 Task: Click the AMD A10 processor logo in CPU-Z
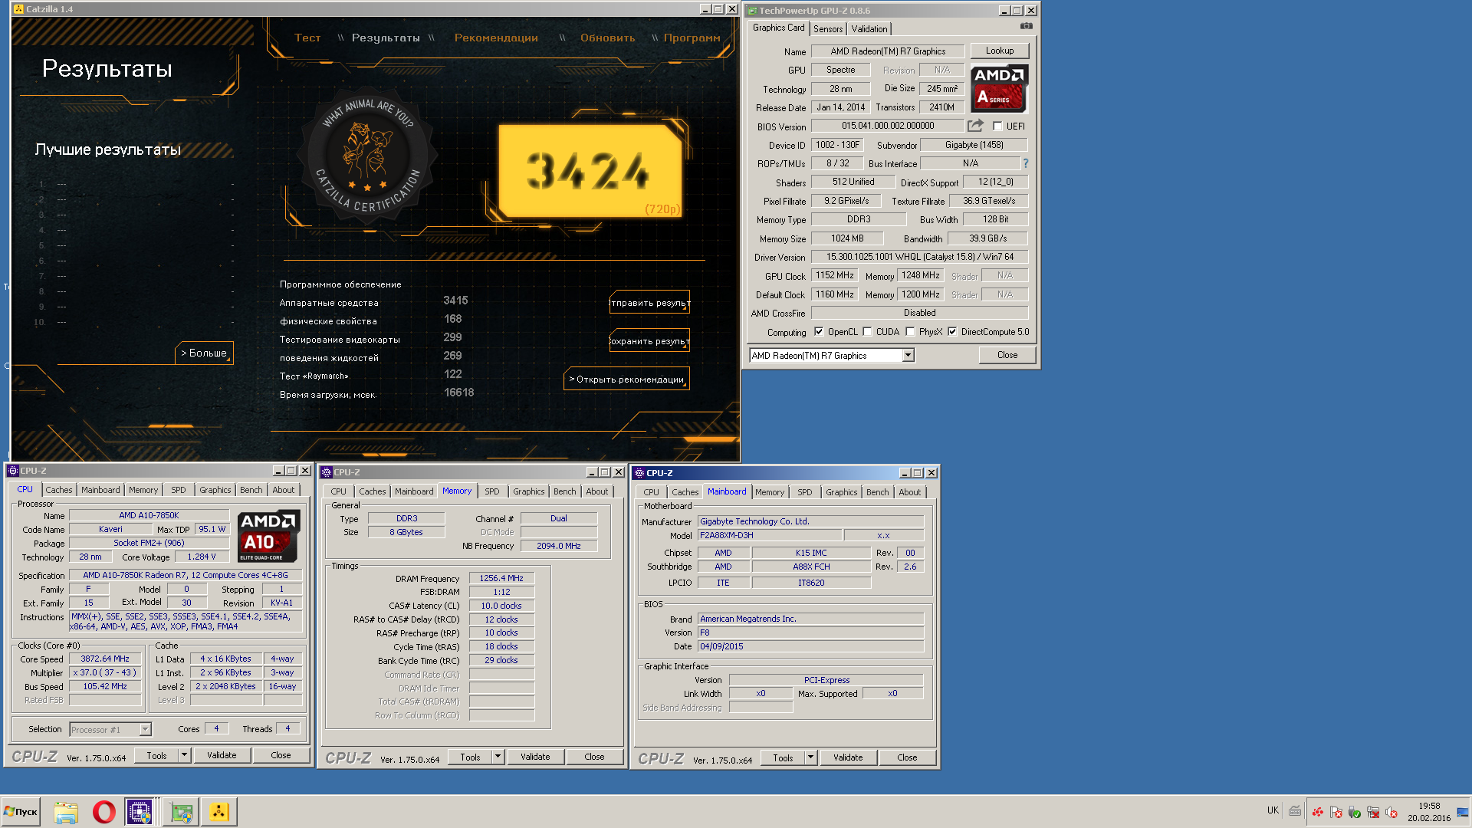click(x=268, y=536)
